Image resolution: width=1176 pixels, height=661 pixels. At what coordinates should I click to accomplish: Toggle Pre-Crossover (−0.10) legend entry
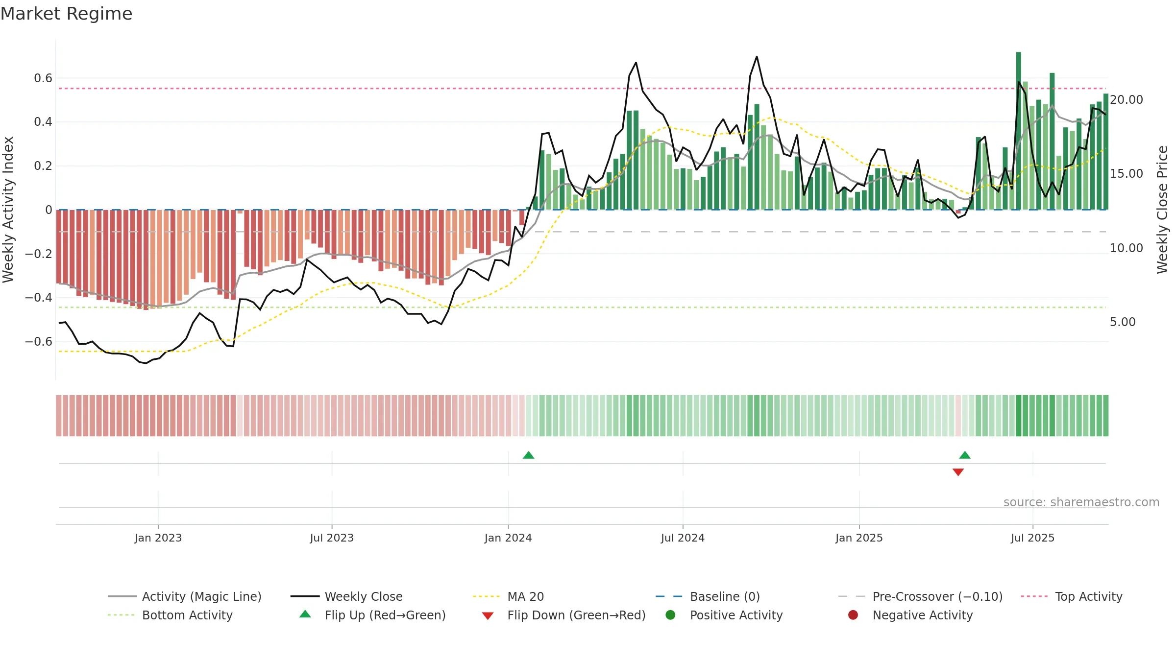920,596
